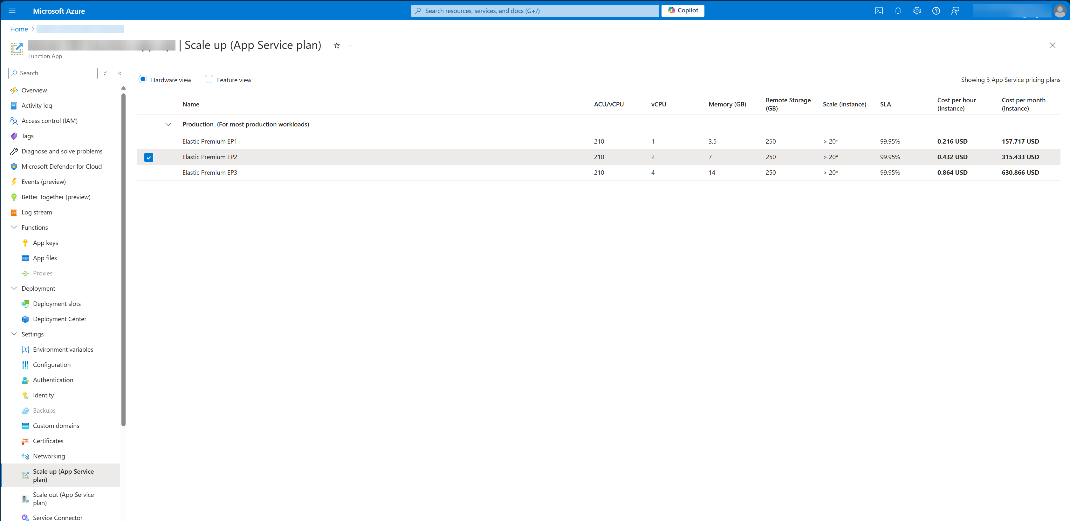
Task: Open the Notifications bell
Action: click(x=898, y=11)
